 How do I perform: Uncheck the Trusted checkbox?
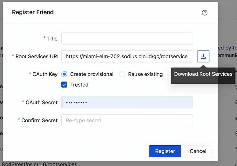tap(64, 84)
